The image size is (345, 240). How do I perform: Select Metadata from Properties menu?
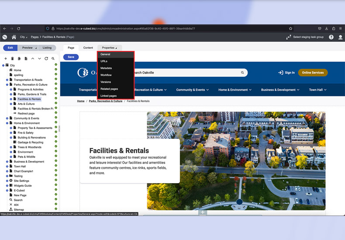(106, 68)
